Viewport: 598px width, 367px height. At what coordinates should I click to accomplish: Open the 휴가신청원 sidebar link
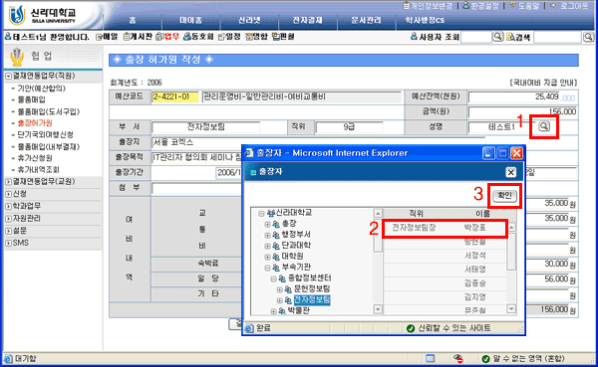click(35, 158)
